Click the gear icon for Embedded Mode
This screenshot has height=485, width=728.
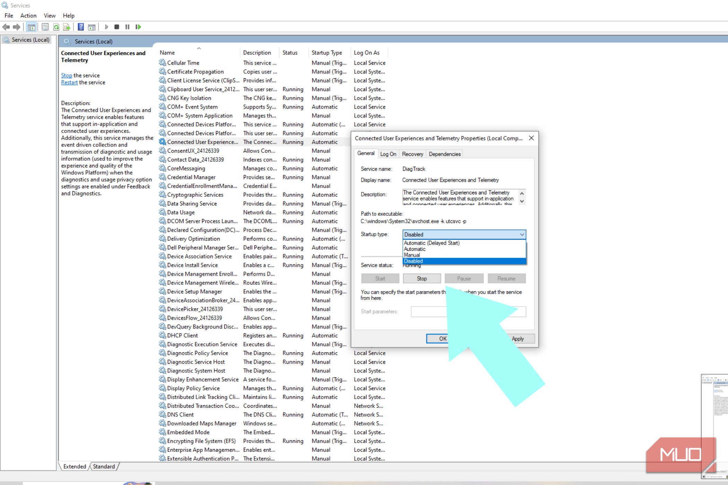click(x=162, y=432)
